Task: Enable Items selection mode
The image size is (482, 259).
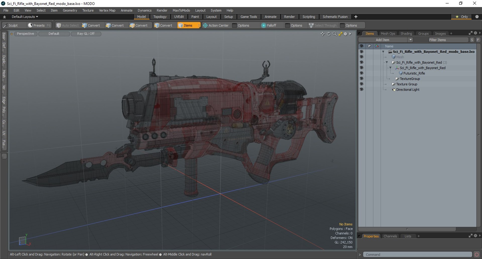Action: click(x=189, y=25)
